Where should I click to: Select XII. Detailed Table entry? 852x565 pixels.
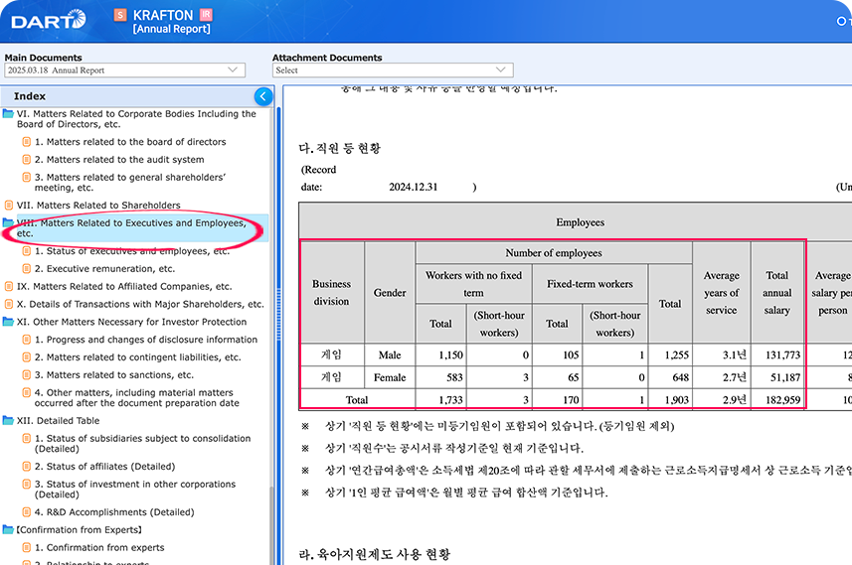[x=58, y=421]
